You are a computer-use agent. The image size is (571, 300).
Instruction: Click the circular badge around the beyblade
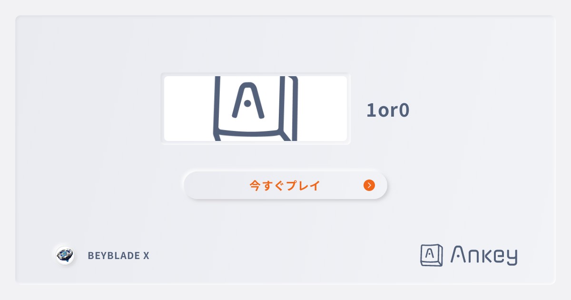point(65,255)
